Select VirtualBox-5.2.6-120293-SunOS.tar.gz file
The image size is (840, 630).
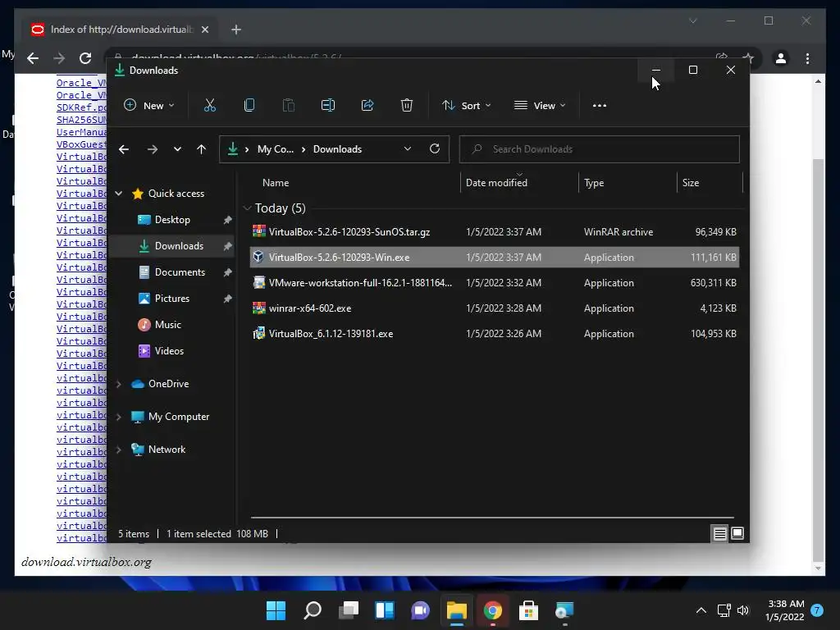click(x=495, y=232)
